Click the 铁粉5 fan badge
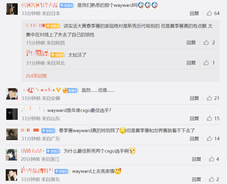 (61, 171)
